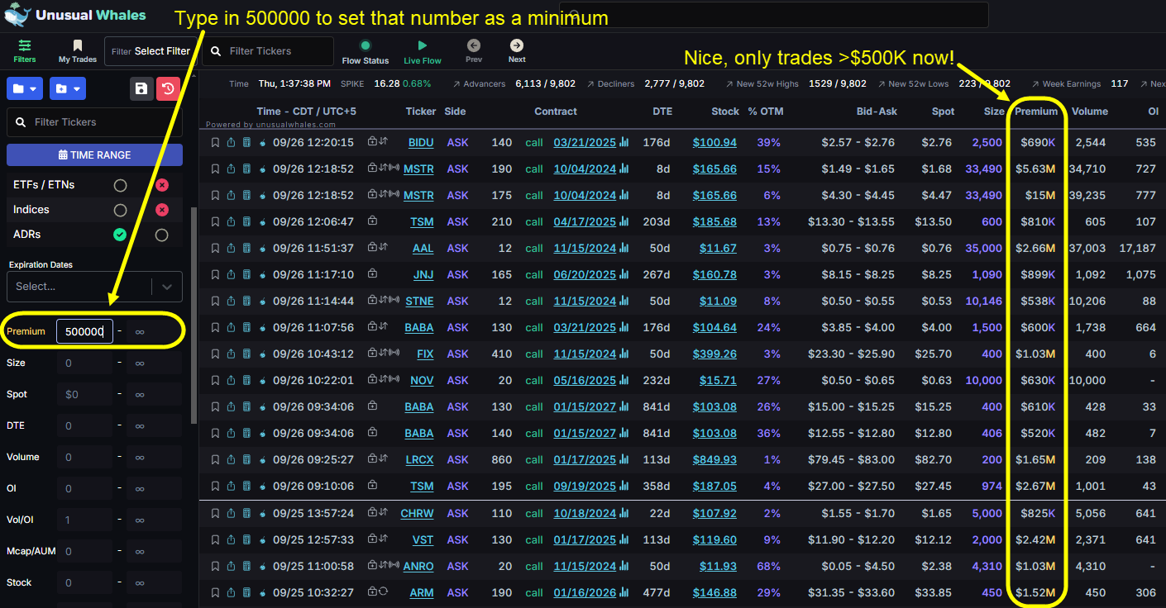Image resolution: width=1166 pixels, height=608 pixels.
Task: Open AAL contract date 11/15/2024 link
Action: 585,248
